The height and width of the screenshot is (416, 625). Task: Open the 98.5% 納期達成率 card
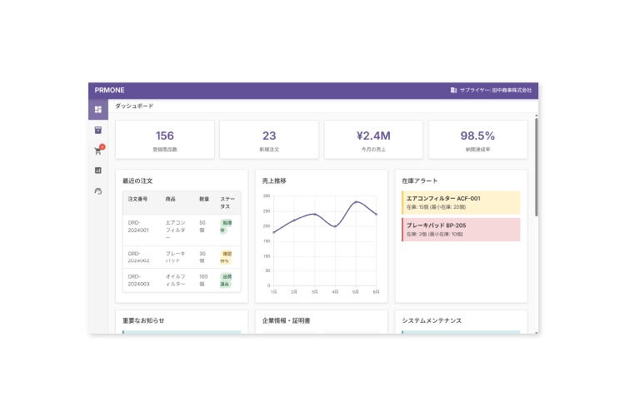pos(477,140)
